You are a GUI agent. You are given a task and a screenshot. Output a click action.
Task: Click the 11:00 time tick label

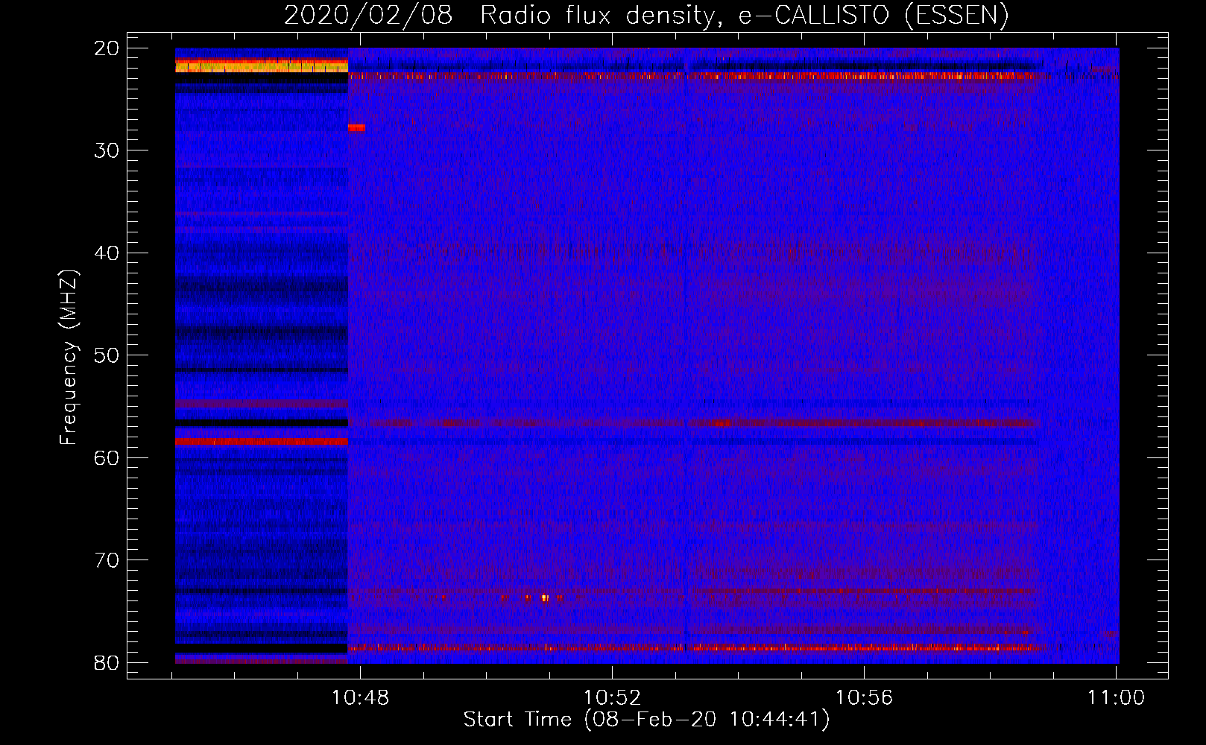click(1116, 698)
